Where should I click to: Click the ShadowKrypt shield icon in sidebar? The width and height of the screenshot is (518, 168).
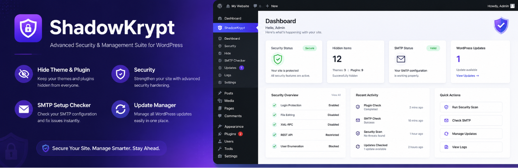tap(220, 28)
